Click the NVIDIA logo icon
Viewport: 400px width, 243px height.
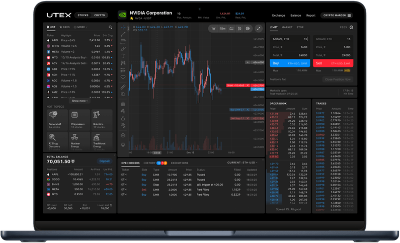click(x=122, y=15)
